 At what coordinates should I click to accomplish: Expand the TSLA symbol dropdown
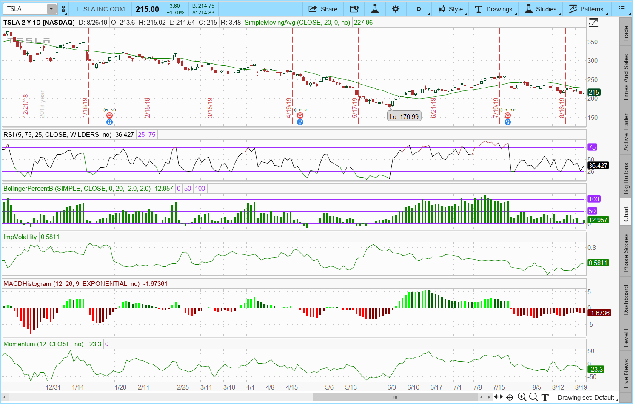coord(51,9)
